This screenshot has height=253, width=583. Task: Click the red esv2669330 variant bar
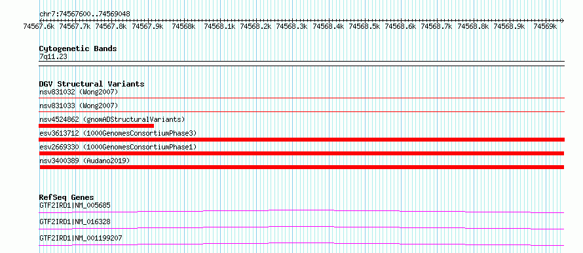pyautogui.click(x=301, y=153)
